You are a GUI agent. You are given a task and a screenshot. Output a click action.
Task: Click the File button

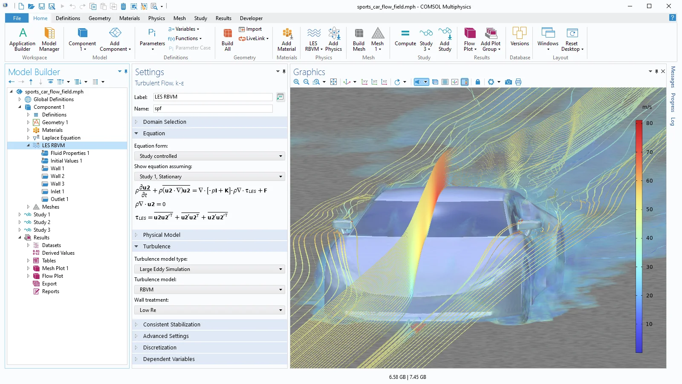point(17,18)
